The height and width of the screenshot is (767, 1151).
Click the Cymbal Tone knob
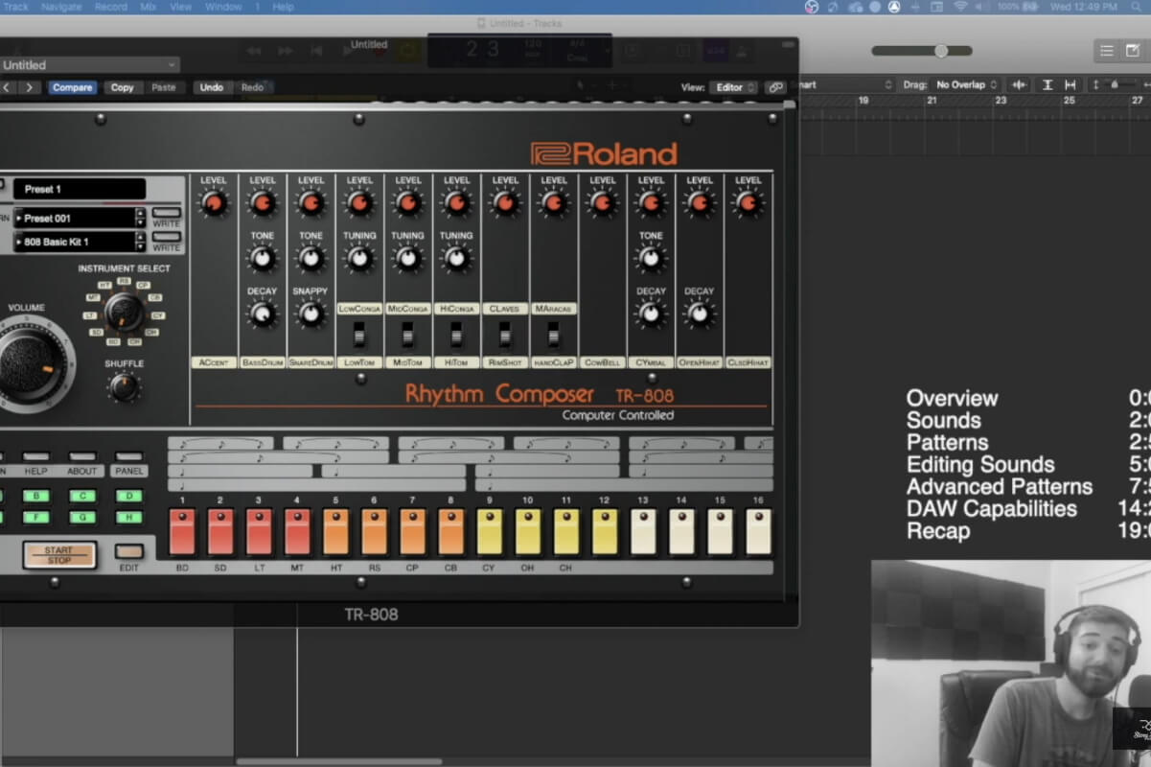point(651,258)
